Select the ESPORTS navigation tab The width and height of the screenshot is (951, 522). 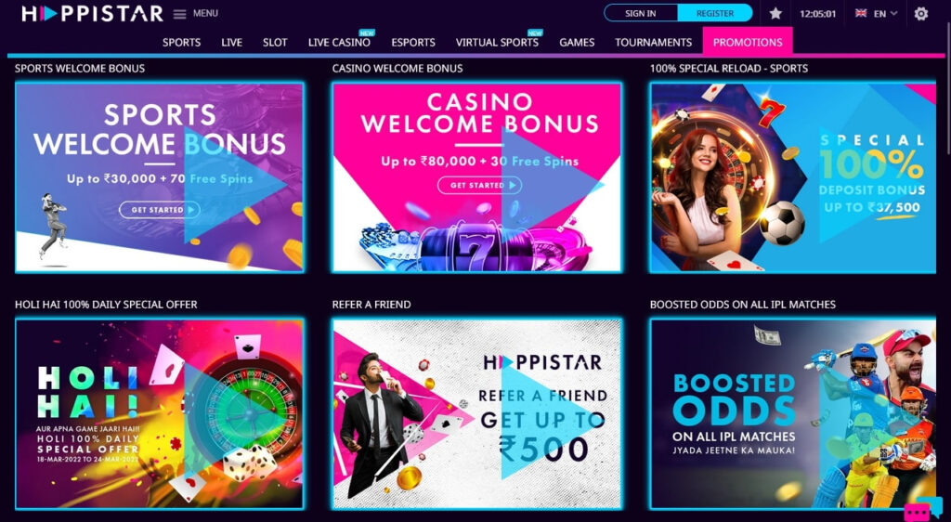coord(413,43)
